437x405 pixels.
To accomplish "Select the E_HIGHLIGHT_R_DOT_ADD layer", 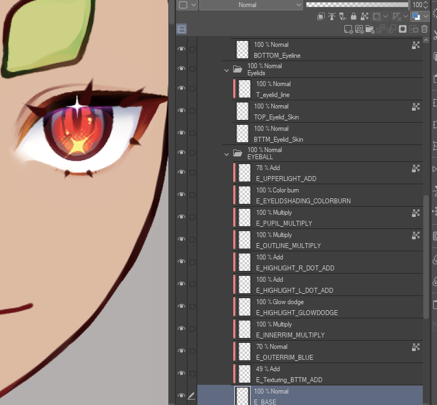I will [328, 262].
